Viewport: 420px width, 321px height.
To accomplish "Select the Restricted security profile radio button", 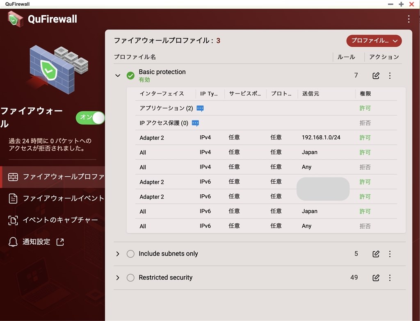I will 130,278.
